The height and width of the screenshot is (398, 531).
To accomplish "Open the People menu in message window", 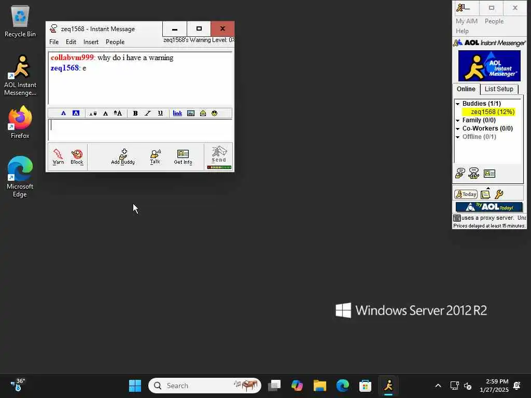I will (x=115, y=42).
